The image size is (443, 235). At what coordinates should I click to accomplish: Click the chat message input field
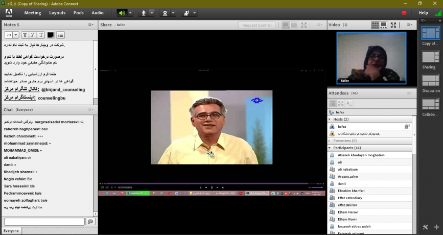coord(44,221)
